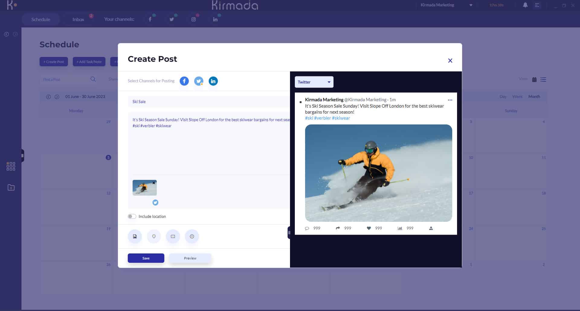The height and width of the screenshot is (311, 580).
Task: Click the add video/media frame icon
Action: click(x=173, y=237)
